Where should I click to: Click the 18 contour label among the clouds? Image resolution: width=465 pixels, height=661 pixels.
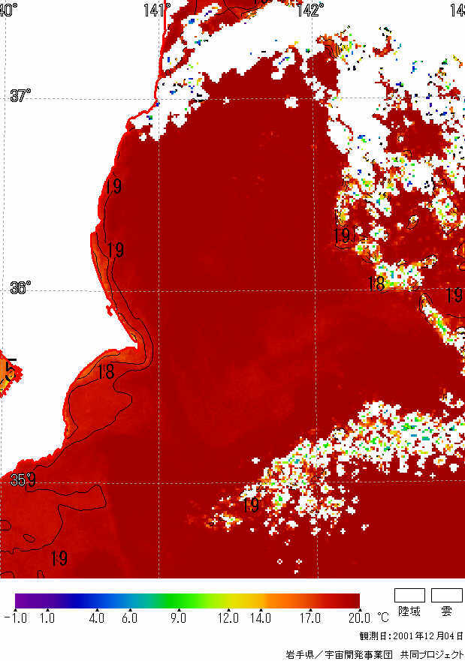click(x=376, y=284)
